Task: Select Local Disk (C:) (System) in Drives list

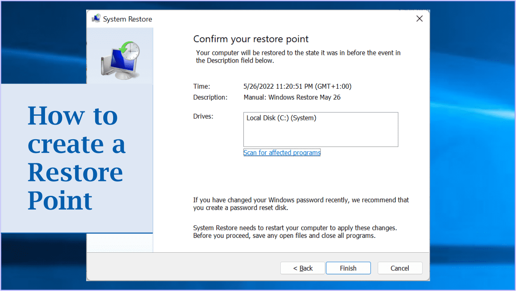Action: click(281, 118)
